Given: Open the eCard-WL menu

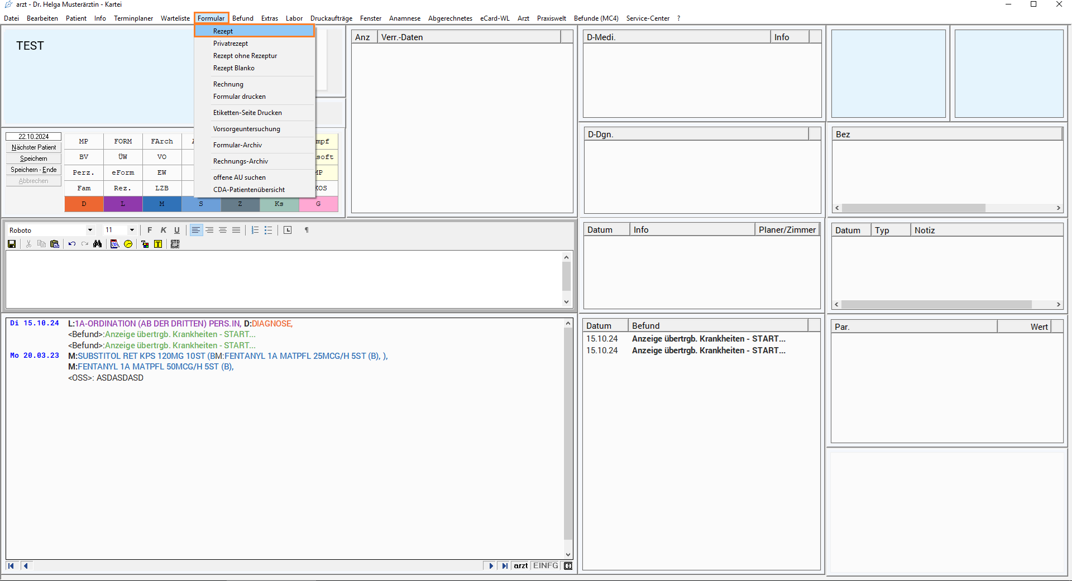Looking at the screenshot, I should coord(495,18).
